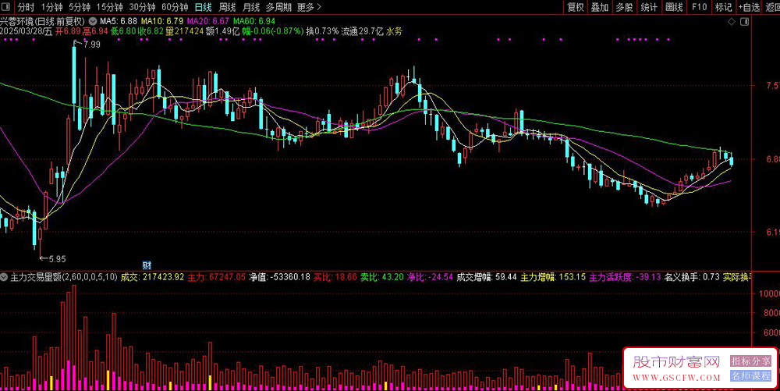Click the 主力活跃度: -39.13 value
This screenshot has height=391, width=780.
626,277
